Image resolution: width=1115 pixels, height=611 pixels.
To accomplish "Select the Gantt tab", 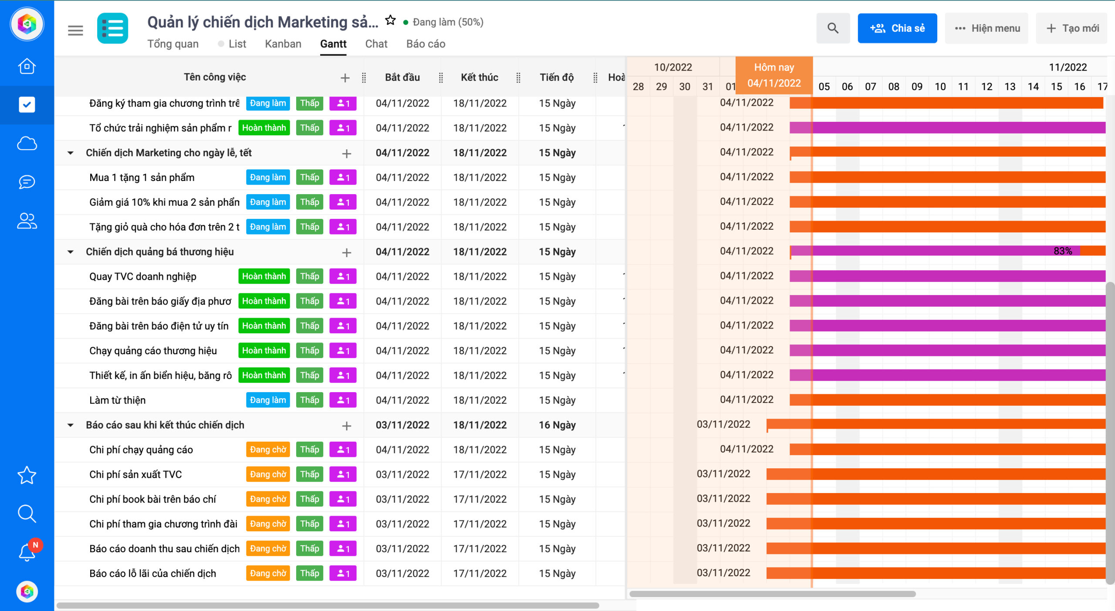I will (x=333, y=44).
